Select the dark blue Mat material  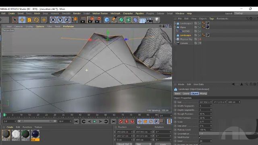[35, 135]
